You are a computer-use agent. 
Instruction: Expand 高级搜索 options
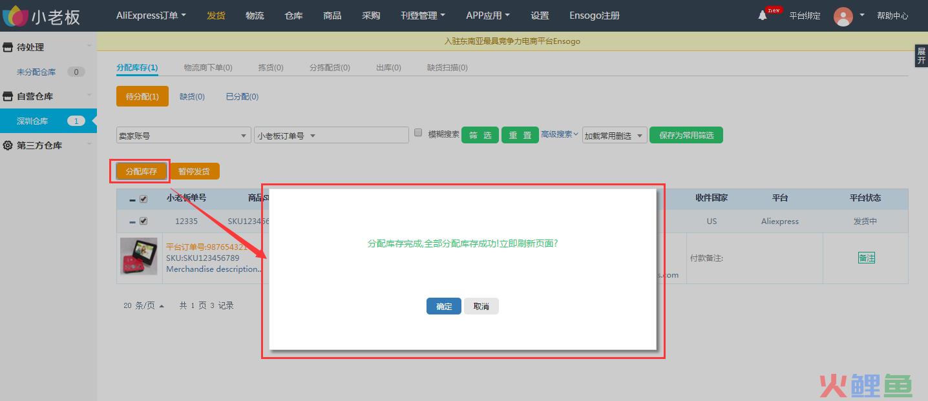(x=560, y=134)
